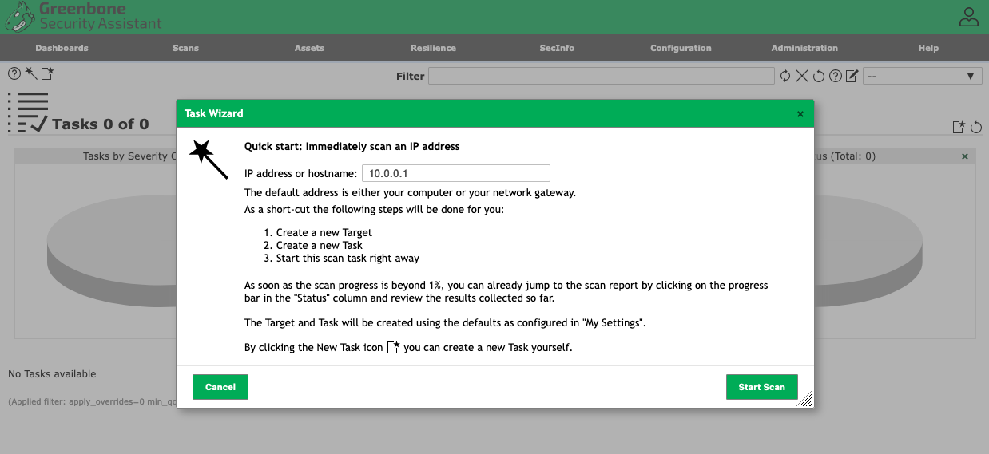The image size is (989, 454).
Task: Click New Task icon in top-left toolbar
Action: 47,73
